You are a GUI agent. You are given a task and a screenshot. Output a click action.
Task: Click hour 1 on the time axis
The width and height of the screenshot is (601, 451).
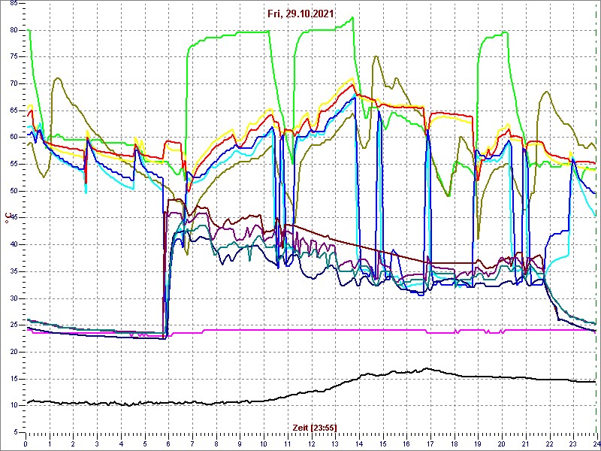tap(50, 444)
